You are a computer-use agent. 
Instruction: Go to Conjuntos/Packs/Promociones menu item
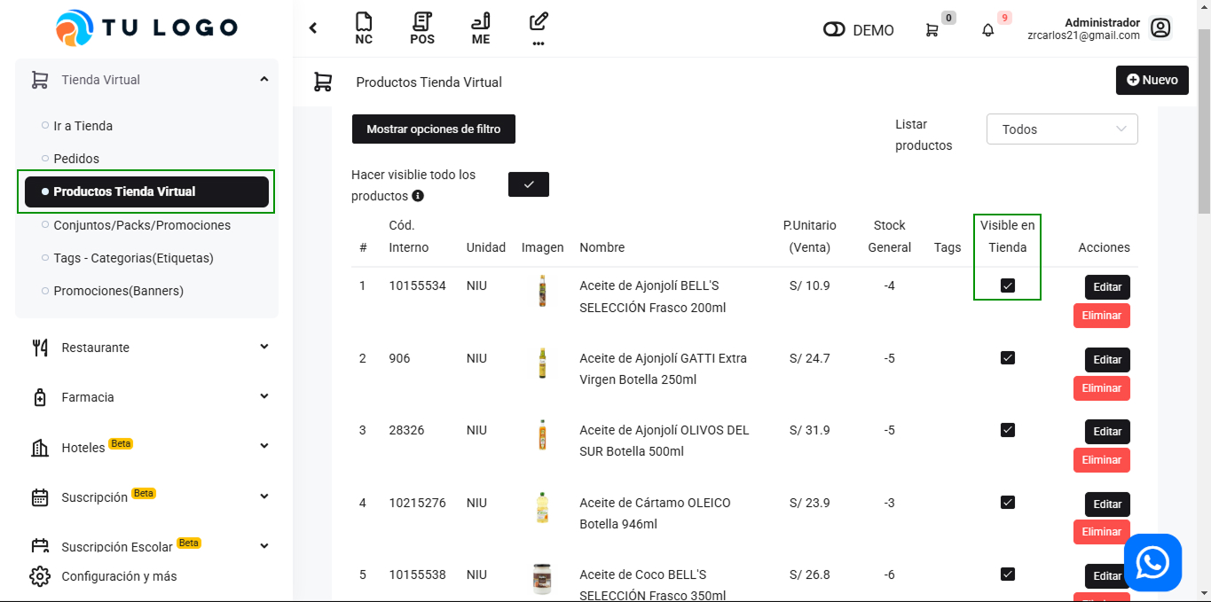tap(142, 225)
